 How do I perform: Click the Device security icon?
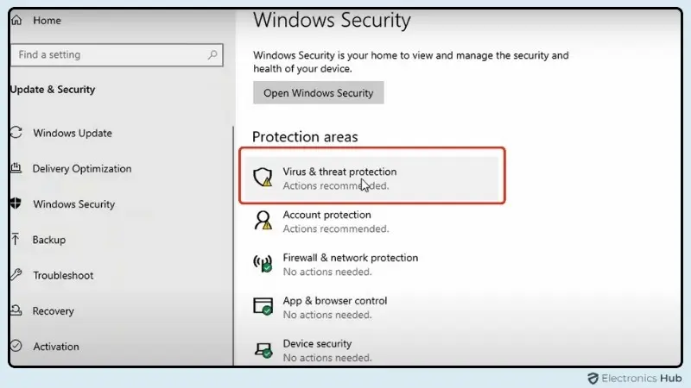(x=263, y=350)
